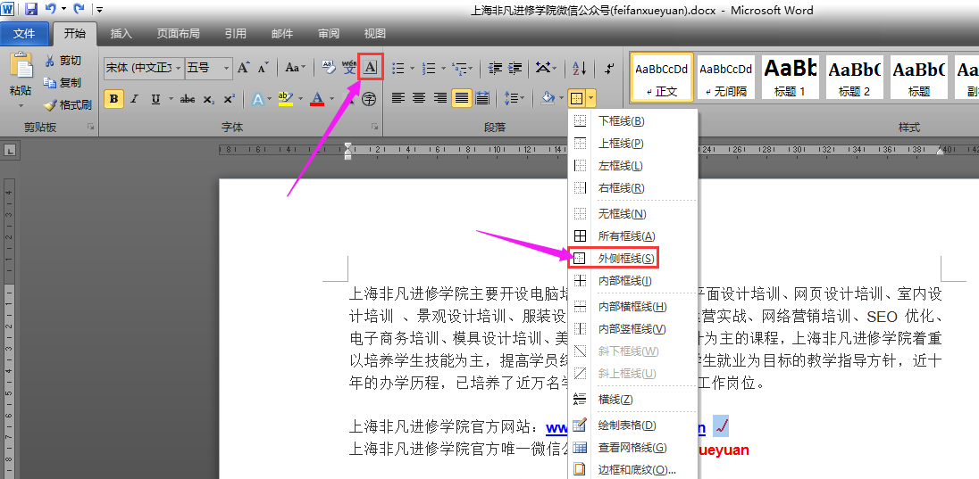
Task: Show paragraph marks icon
Action: point(609,68)
